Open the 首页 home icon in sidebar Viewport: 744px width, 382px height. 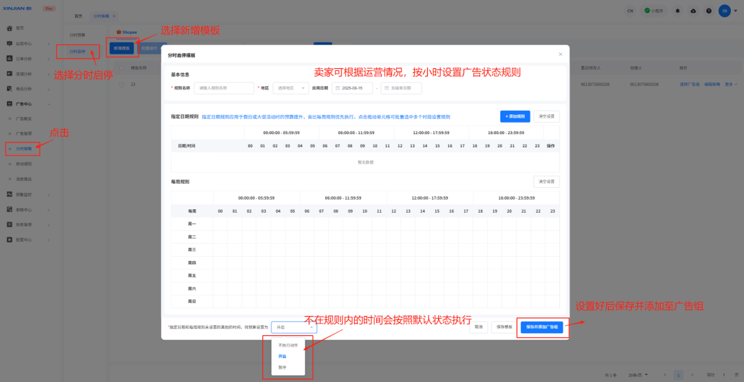pos(10,28)
